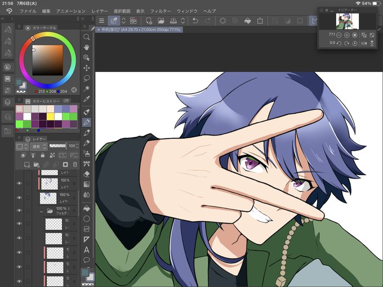The width and height of the screenshot is (383, 287).
Task: Check the folder layer's selection checkbox
Action: (28, 210)
